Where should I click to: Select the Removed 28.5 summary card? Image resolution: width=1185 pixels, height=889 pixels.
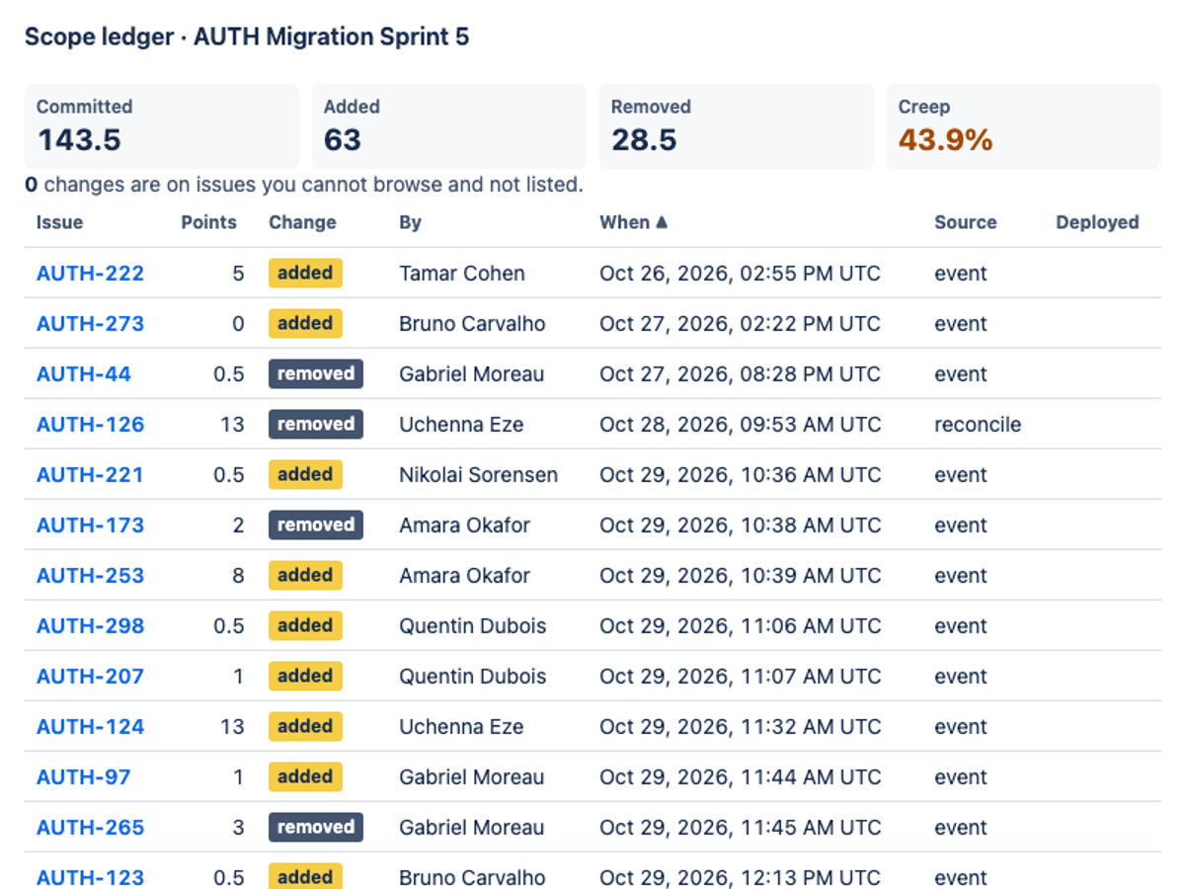click(x=736, y=126)
